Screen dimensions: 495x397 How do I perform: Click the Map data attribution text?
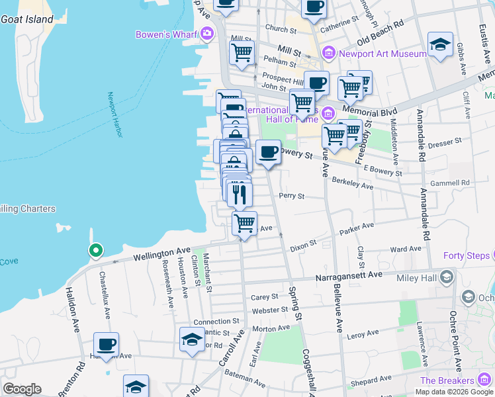point(454,392)
